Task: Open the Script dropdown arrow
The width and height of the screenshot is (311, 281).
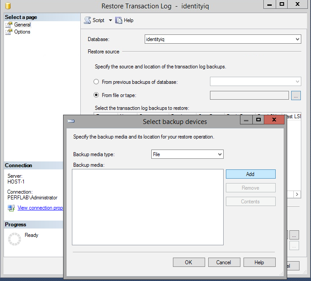Action: pos(110,20)
